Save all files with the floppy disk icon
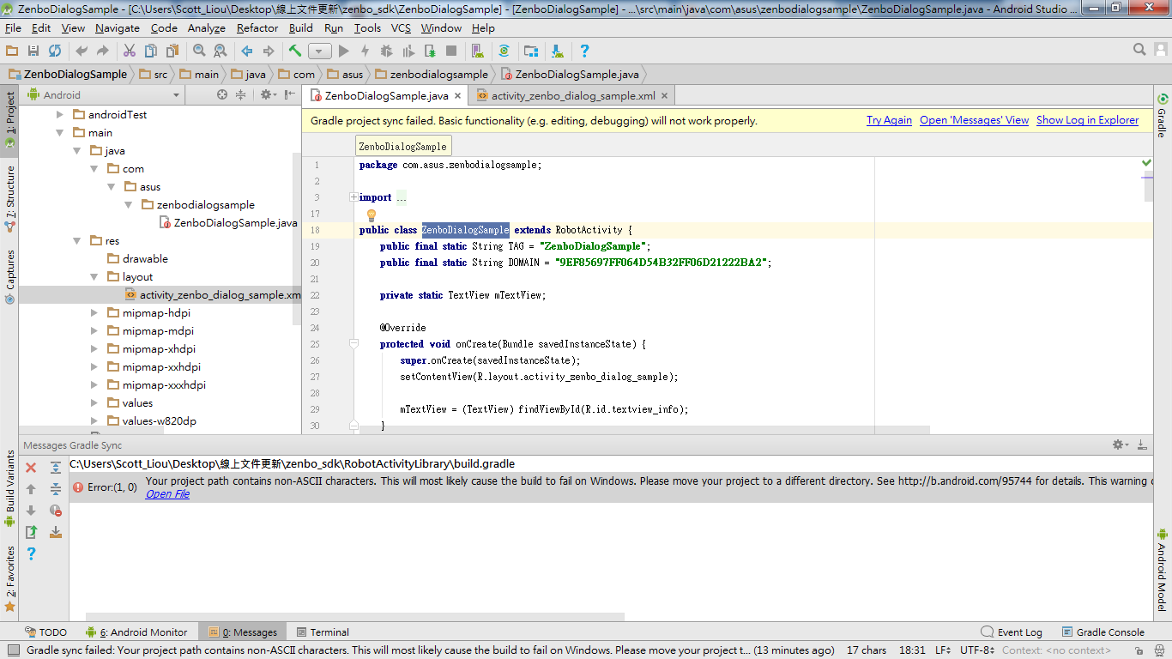1172x659 pixels. (x=33, y=51)
